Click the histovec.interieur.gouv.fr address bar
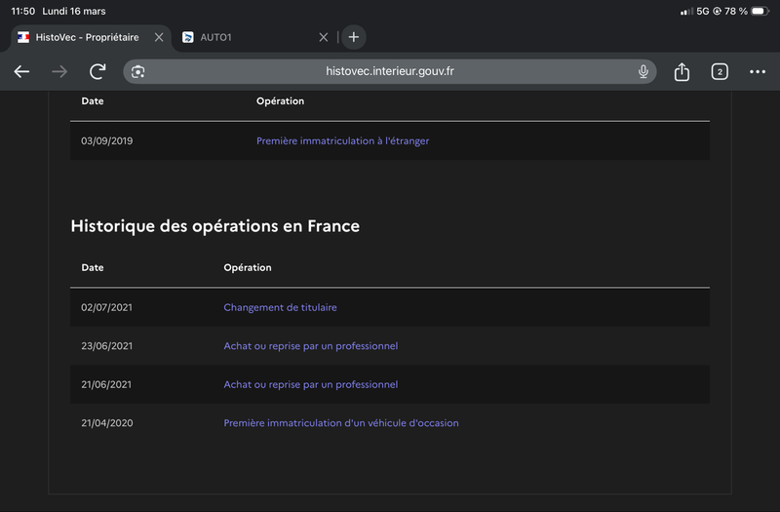Screen dimensions: 780x512 (x=390, y=71)
